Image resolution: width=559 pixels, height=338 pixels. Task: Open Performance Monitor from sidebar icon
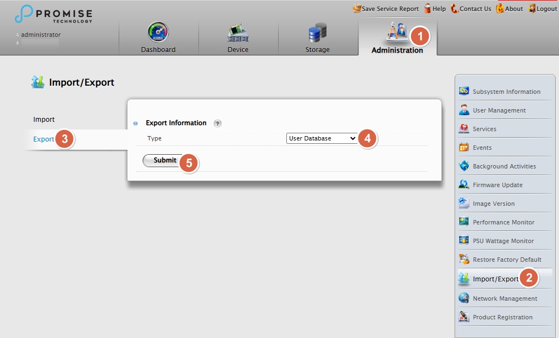pyautogui.click(x=464, y=222)
